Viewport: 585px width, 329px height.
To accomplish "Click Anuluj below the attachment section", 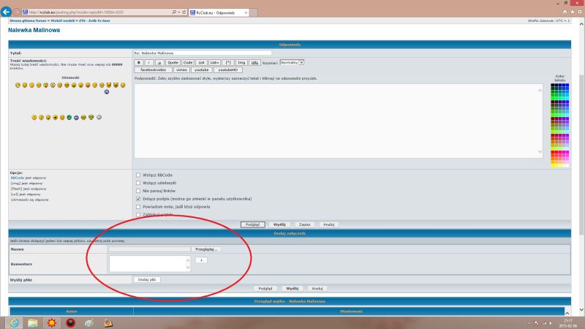I will pyautogui.click(x=317, y=288).
